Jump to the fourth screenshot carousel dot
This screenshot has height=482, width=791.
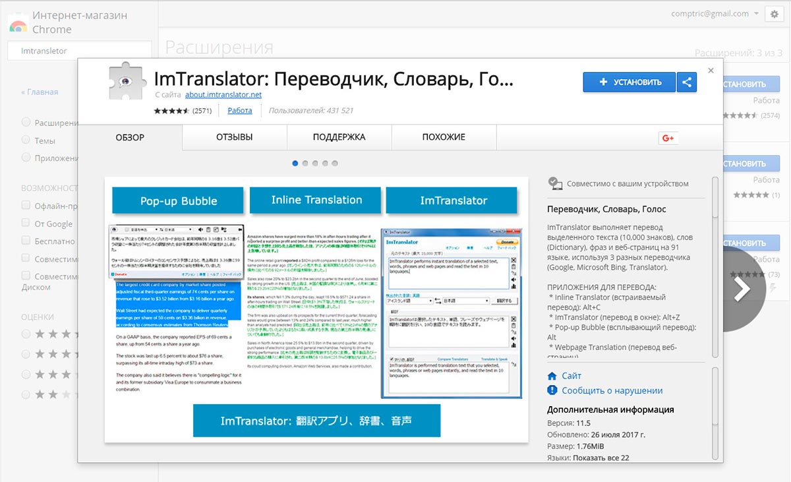325,163
